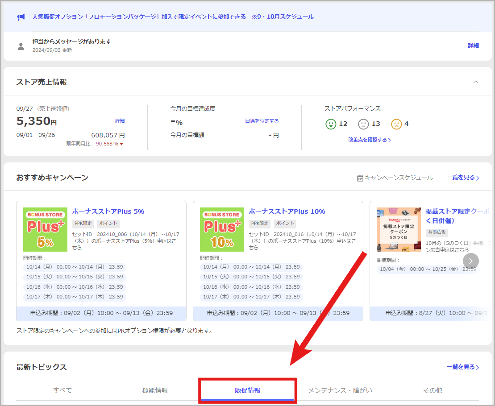The width and height of the screenshot is (495, 406).
Task: Click 10/04(金) coupon campaign period pill
Action: (x=428, y=269)
